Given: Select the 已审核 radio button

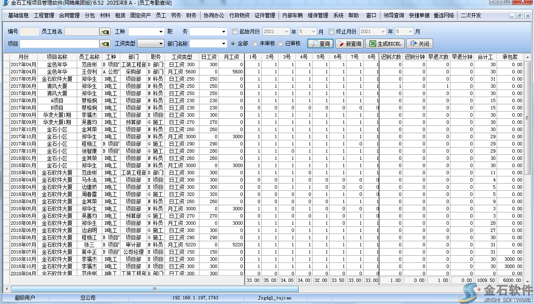Looking at the screenshot, I should 281,44.
